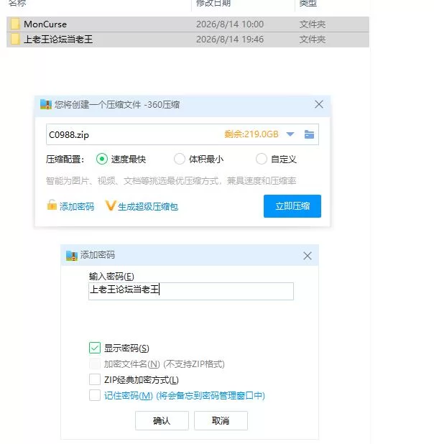Click the 上老王论坛当老王 folder icon
The height and width of the screenshot is (444, 434).
click(15, 40)
